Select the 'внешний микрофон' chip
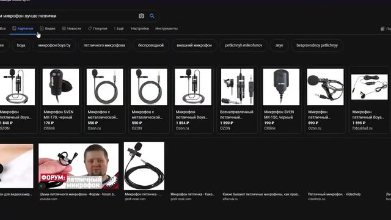Viewport: 391px width, 220px height. [x=194, y=45]
